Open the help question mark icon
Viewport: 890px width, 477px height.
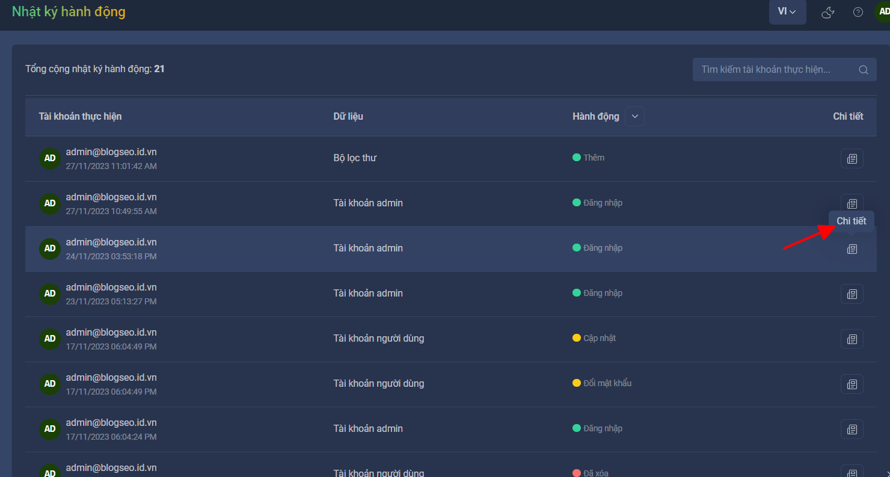click(x=858, y=12)
